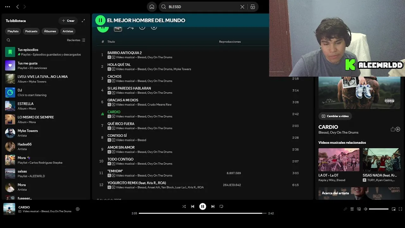Open salsas playlist by ALEEWRLD
The width and height of the screenshot is (405, 228).
point(46,174)
